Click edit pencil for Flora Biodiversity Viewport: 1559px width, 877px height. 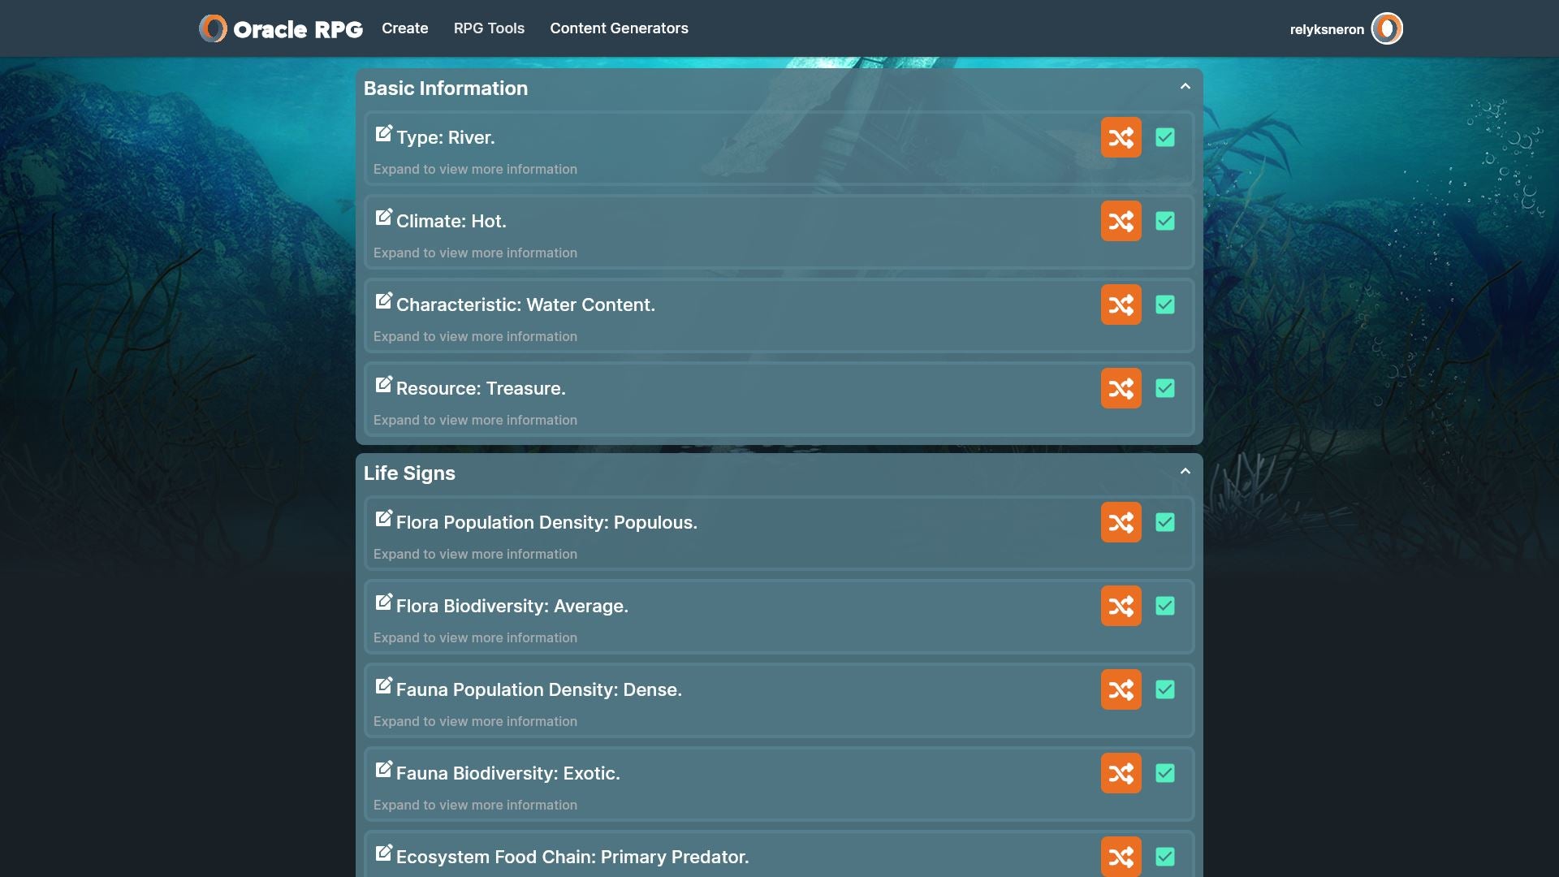[383, 603]
